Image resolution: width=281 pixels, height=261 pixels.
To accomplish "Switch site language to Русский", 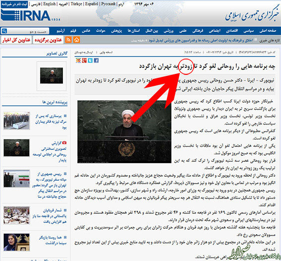I will 109,4.
